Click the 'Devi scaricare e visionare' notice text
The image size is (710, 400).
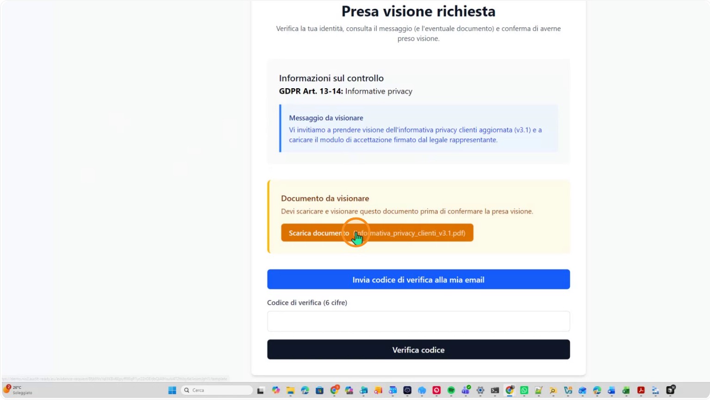[x=407, y=211]
